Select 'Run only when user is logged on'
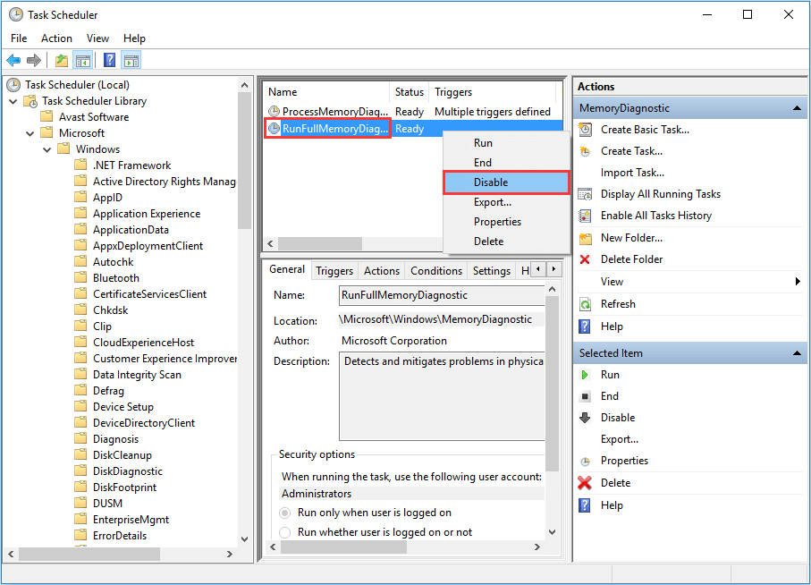This screenshot has width=811, height=585. [284, 513]
